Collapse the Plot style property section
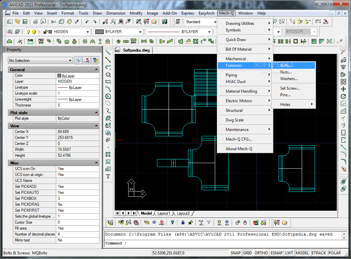The image size is (351, 259). 96,112
